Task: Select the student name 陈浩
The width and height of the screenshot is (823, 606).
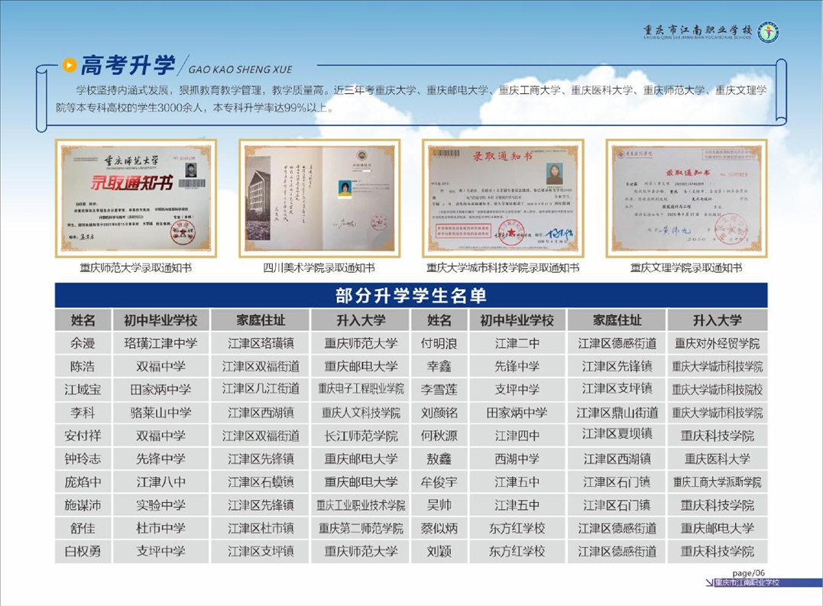Action: [x=83, y=366]
